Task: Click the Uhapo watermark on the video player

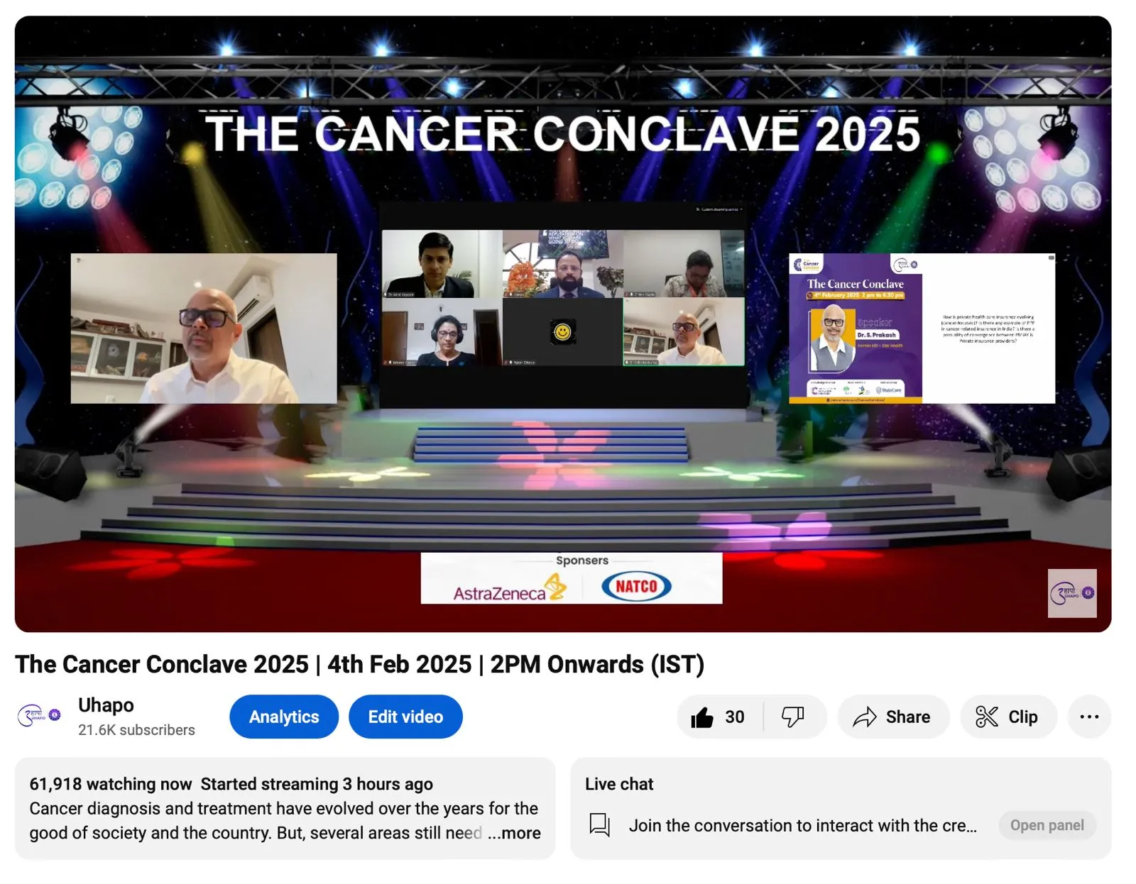Action: coord(1072,594)
